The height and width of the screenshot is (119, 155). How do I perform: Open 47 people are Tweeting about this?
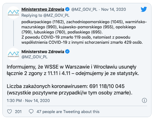click(x=68, y=112)
